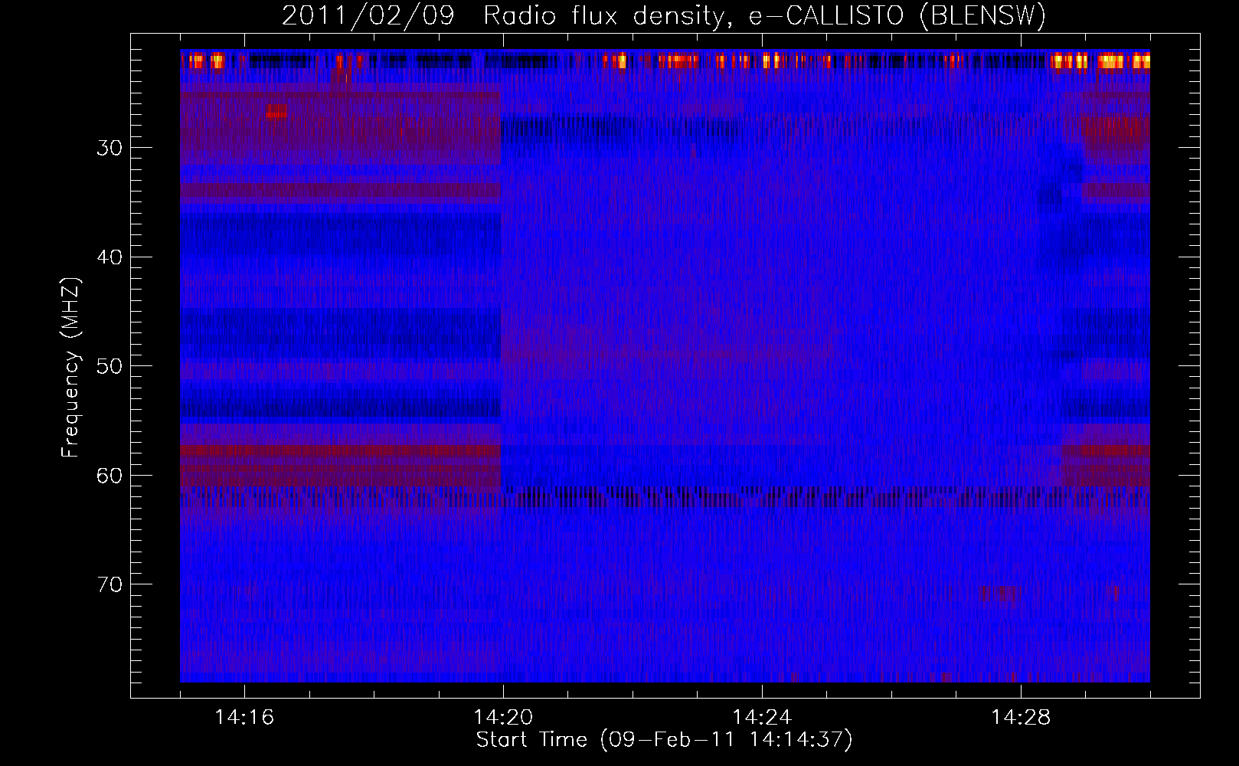Click the 50 MHz frequency tick label
This screenshot has height=766, width=1239.
click(110, 366)
